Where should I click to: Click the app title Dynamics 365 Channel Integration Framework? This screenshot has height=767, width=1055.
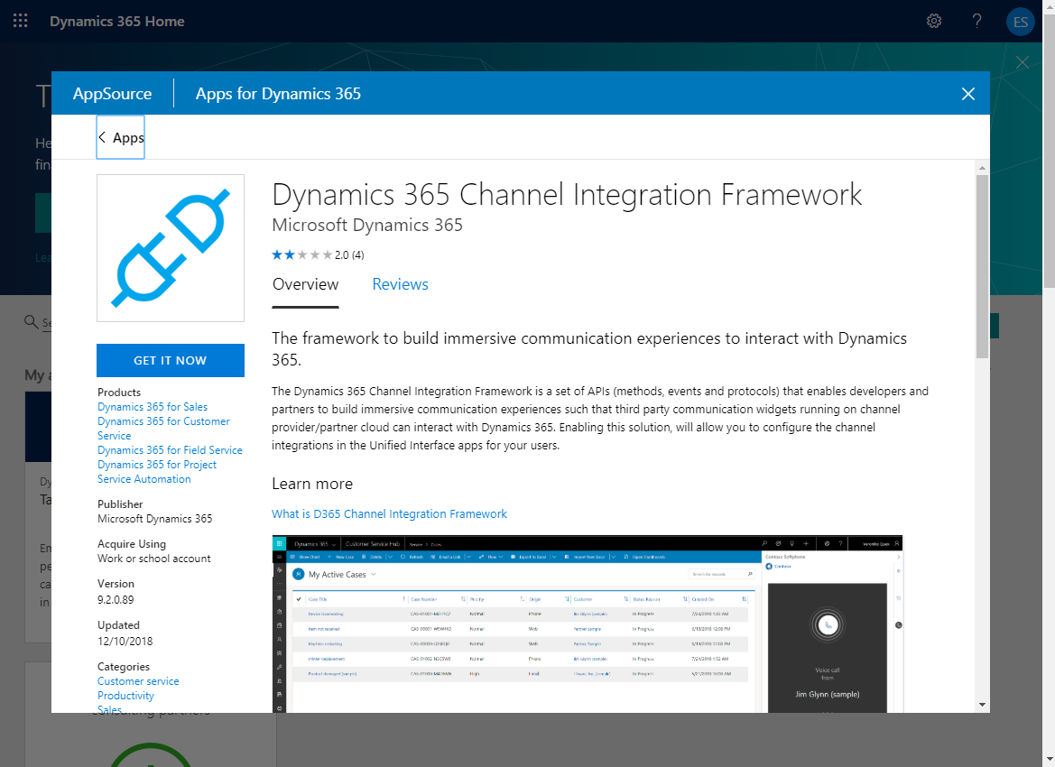pyautogui.click(x=567, y=195)
